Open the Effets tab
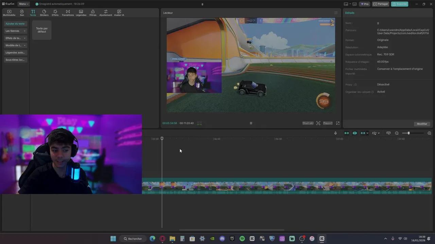This screenshot has height=244, width=435. [x=55, y=13]
